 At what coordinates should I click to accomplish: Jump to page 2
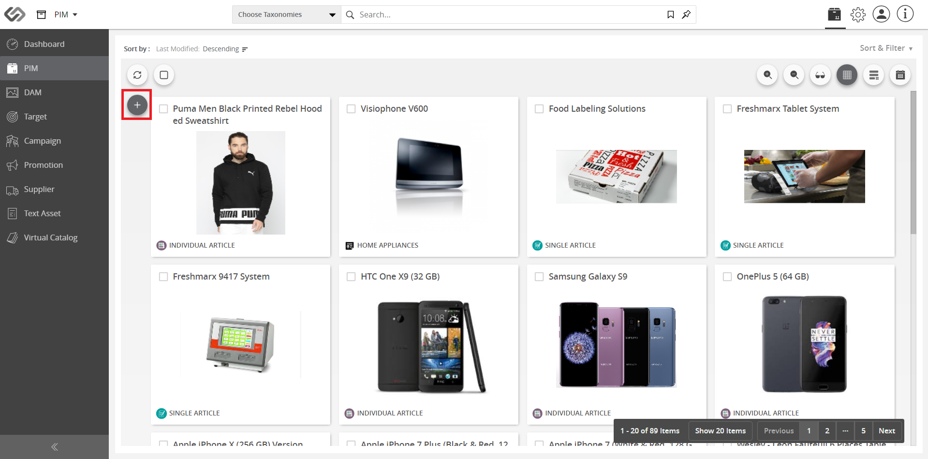coord(827,430)
